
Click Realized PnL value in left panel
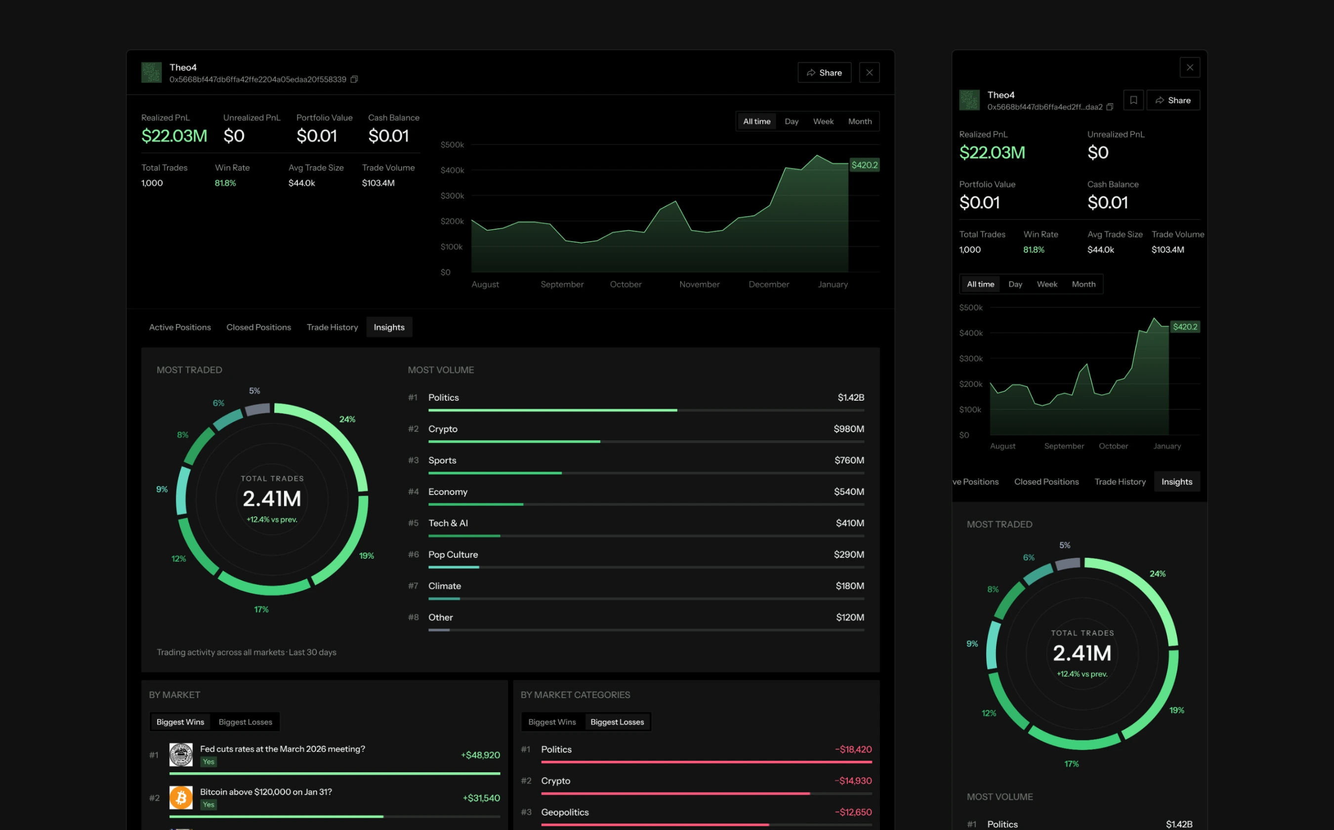tap(174, 135)
